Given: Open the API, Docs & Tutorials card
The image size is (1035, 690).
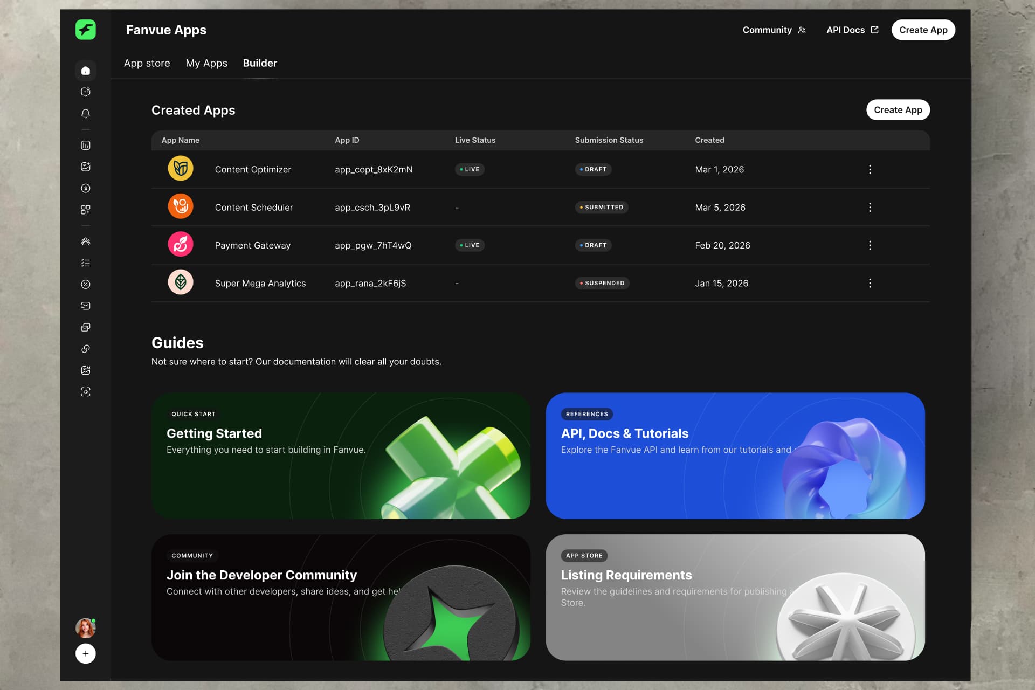Looking at the screenshot, I should (x=735, y=456).
